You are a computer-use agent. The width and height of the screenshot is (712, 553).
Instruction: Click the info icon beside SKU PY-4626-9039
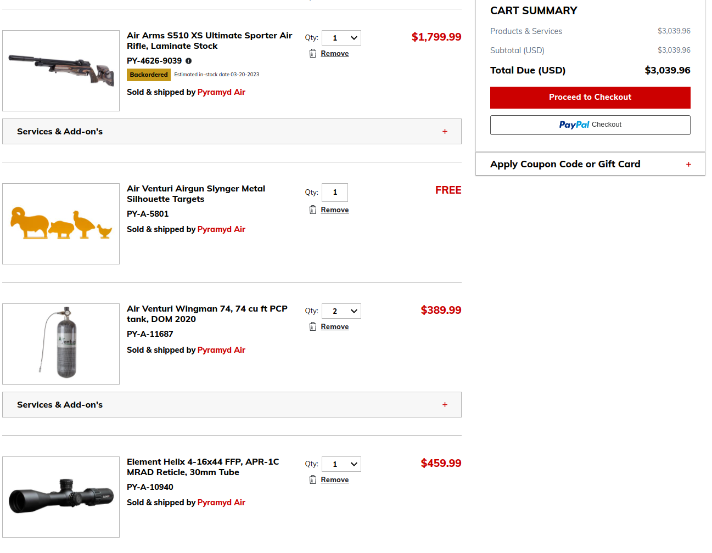188,61
